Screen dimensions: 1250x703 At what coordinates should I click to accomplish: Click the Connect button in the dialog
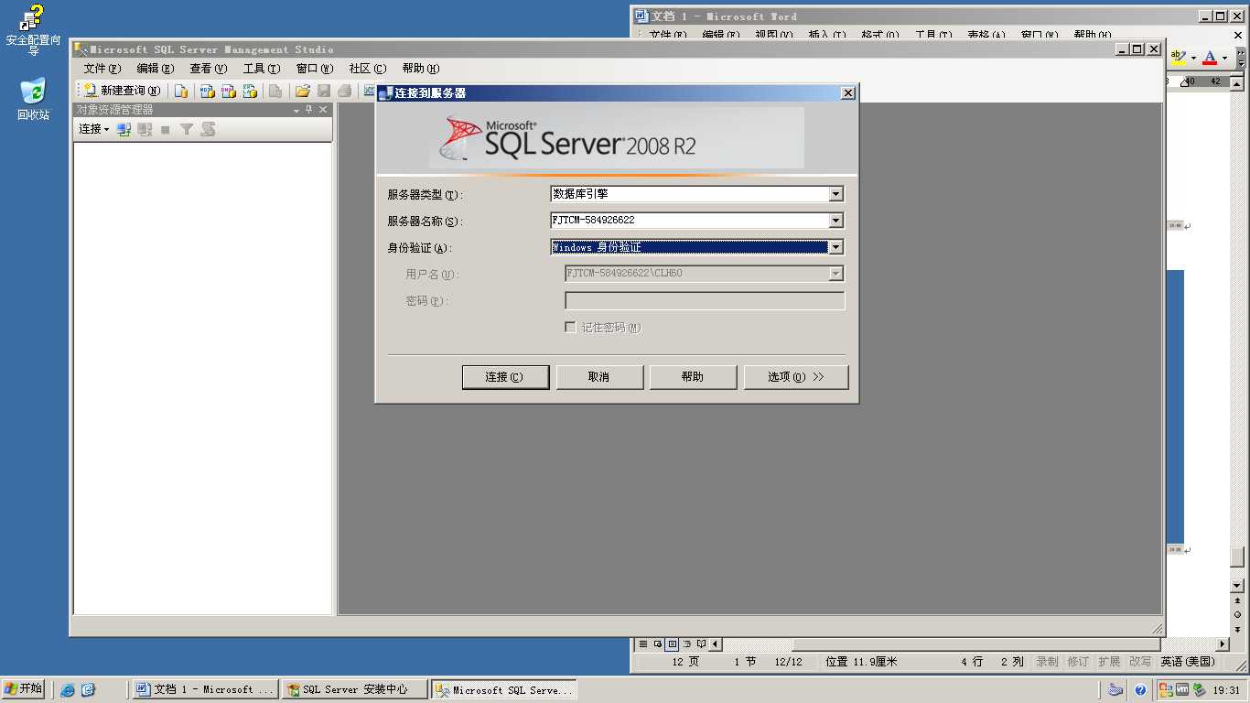click(505, 377)
